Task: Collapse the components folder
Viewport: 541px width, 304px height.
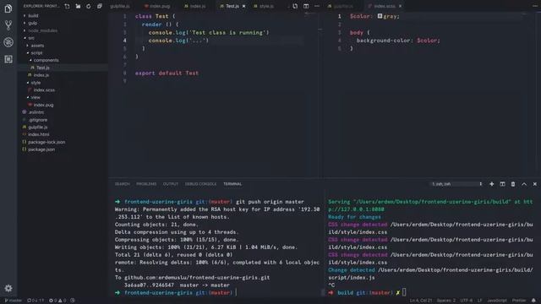Action: pyautogui.click(x=46, y=60)
